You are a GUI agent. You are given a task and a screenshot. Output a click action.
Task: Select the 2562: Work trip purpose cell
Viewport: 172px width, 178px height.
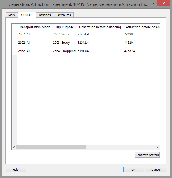[x=64, y=34]
